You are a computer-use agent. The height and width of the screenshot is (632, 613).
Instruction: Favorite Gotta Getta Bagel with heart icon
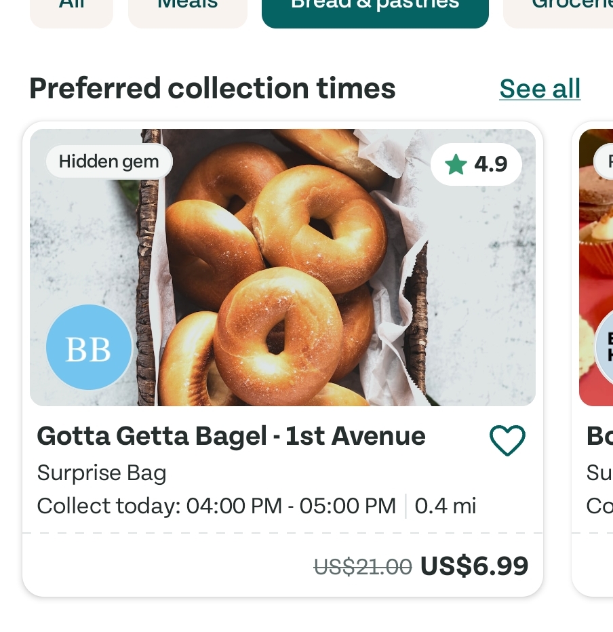507,440
